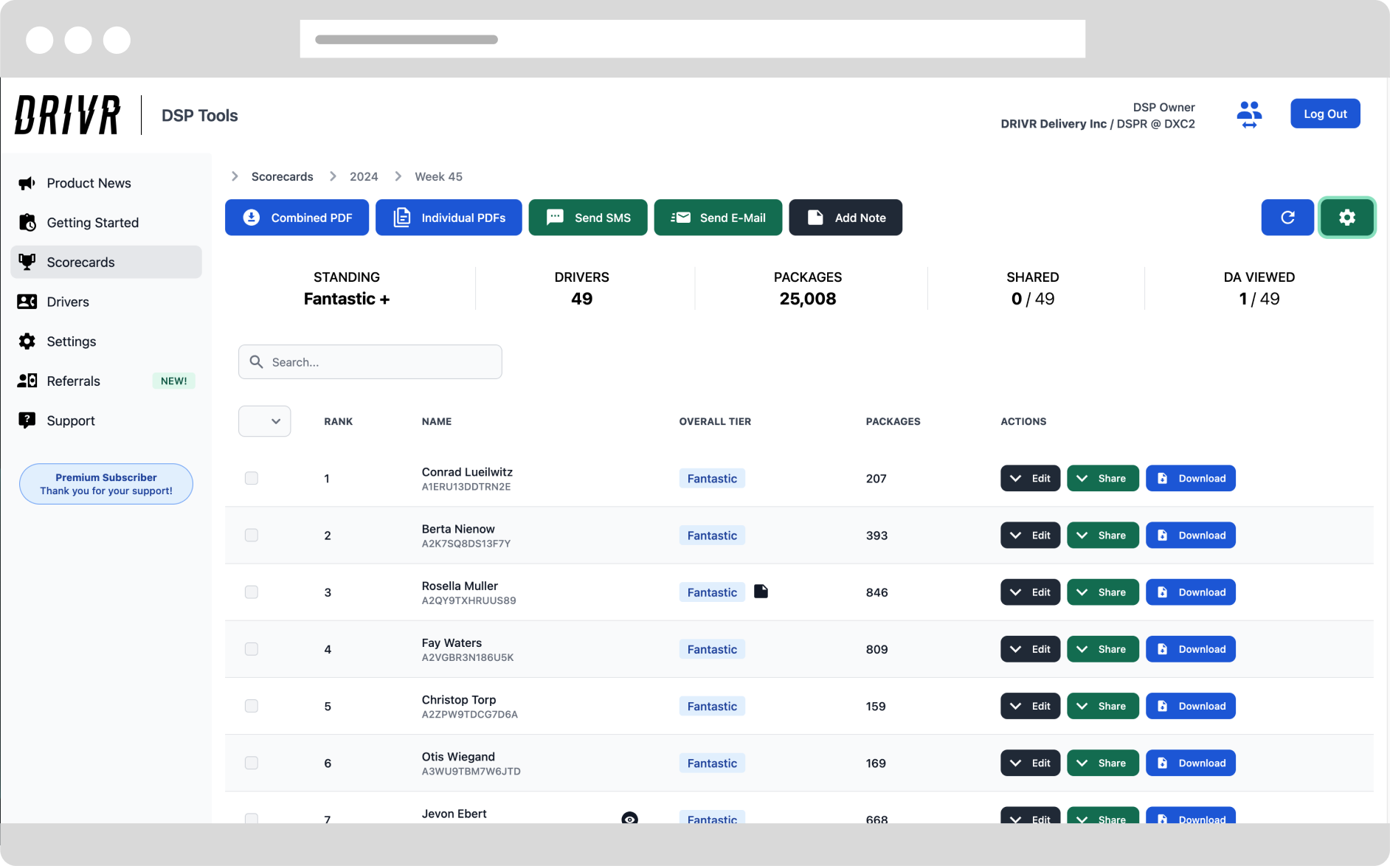The image size is (1390, 866).
Task: Select Berta Nienow's row checkbox
Action: coord(251,535)
